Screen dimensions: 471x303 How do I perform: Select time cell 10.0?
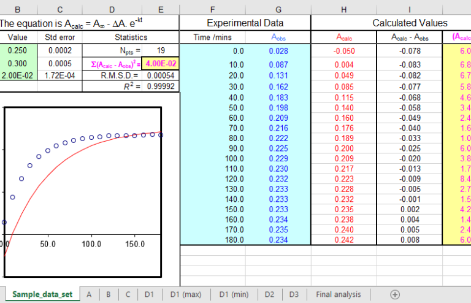212,64
